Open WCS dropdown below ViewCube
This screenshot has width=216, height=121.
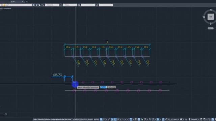(x=211, y=28)
